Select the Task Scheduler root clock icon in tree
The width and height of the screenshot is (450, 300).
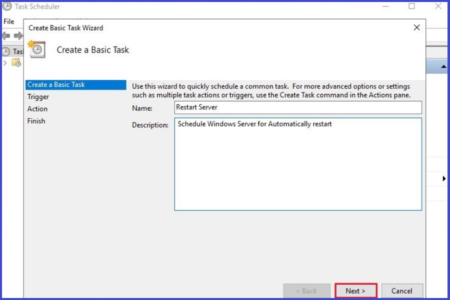[x=6, y=51]
